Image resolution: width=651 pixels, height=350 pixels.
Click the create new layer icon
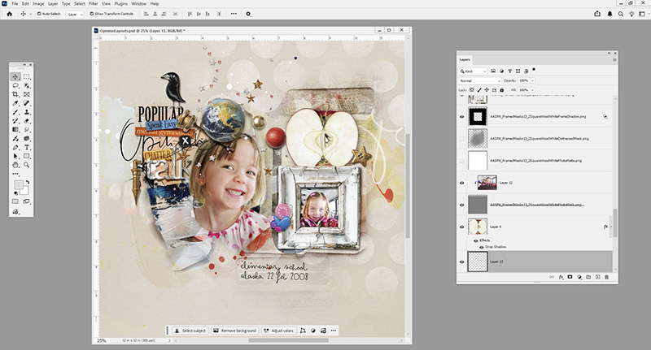click(597, 277)
